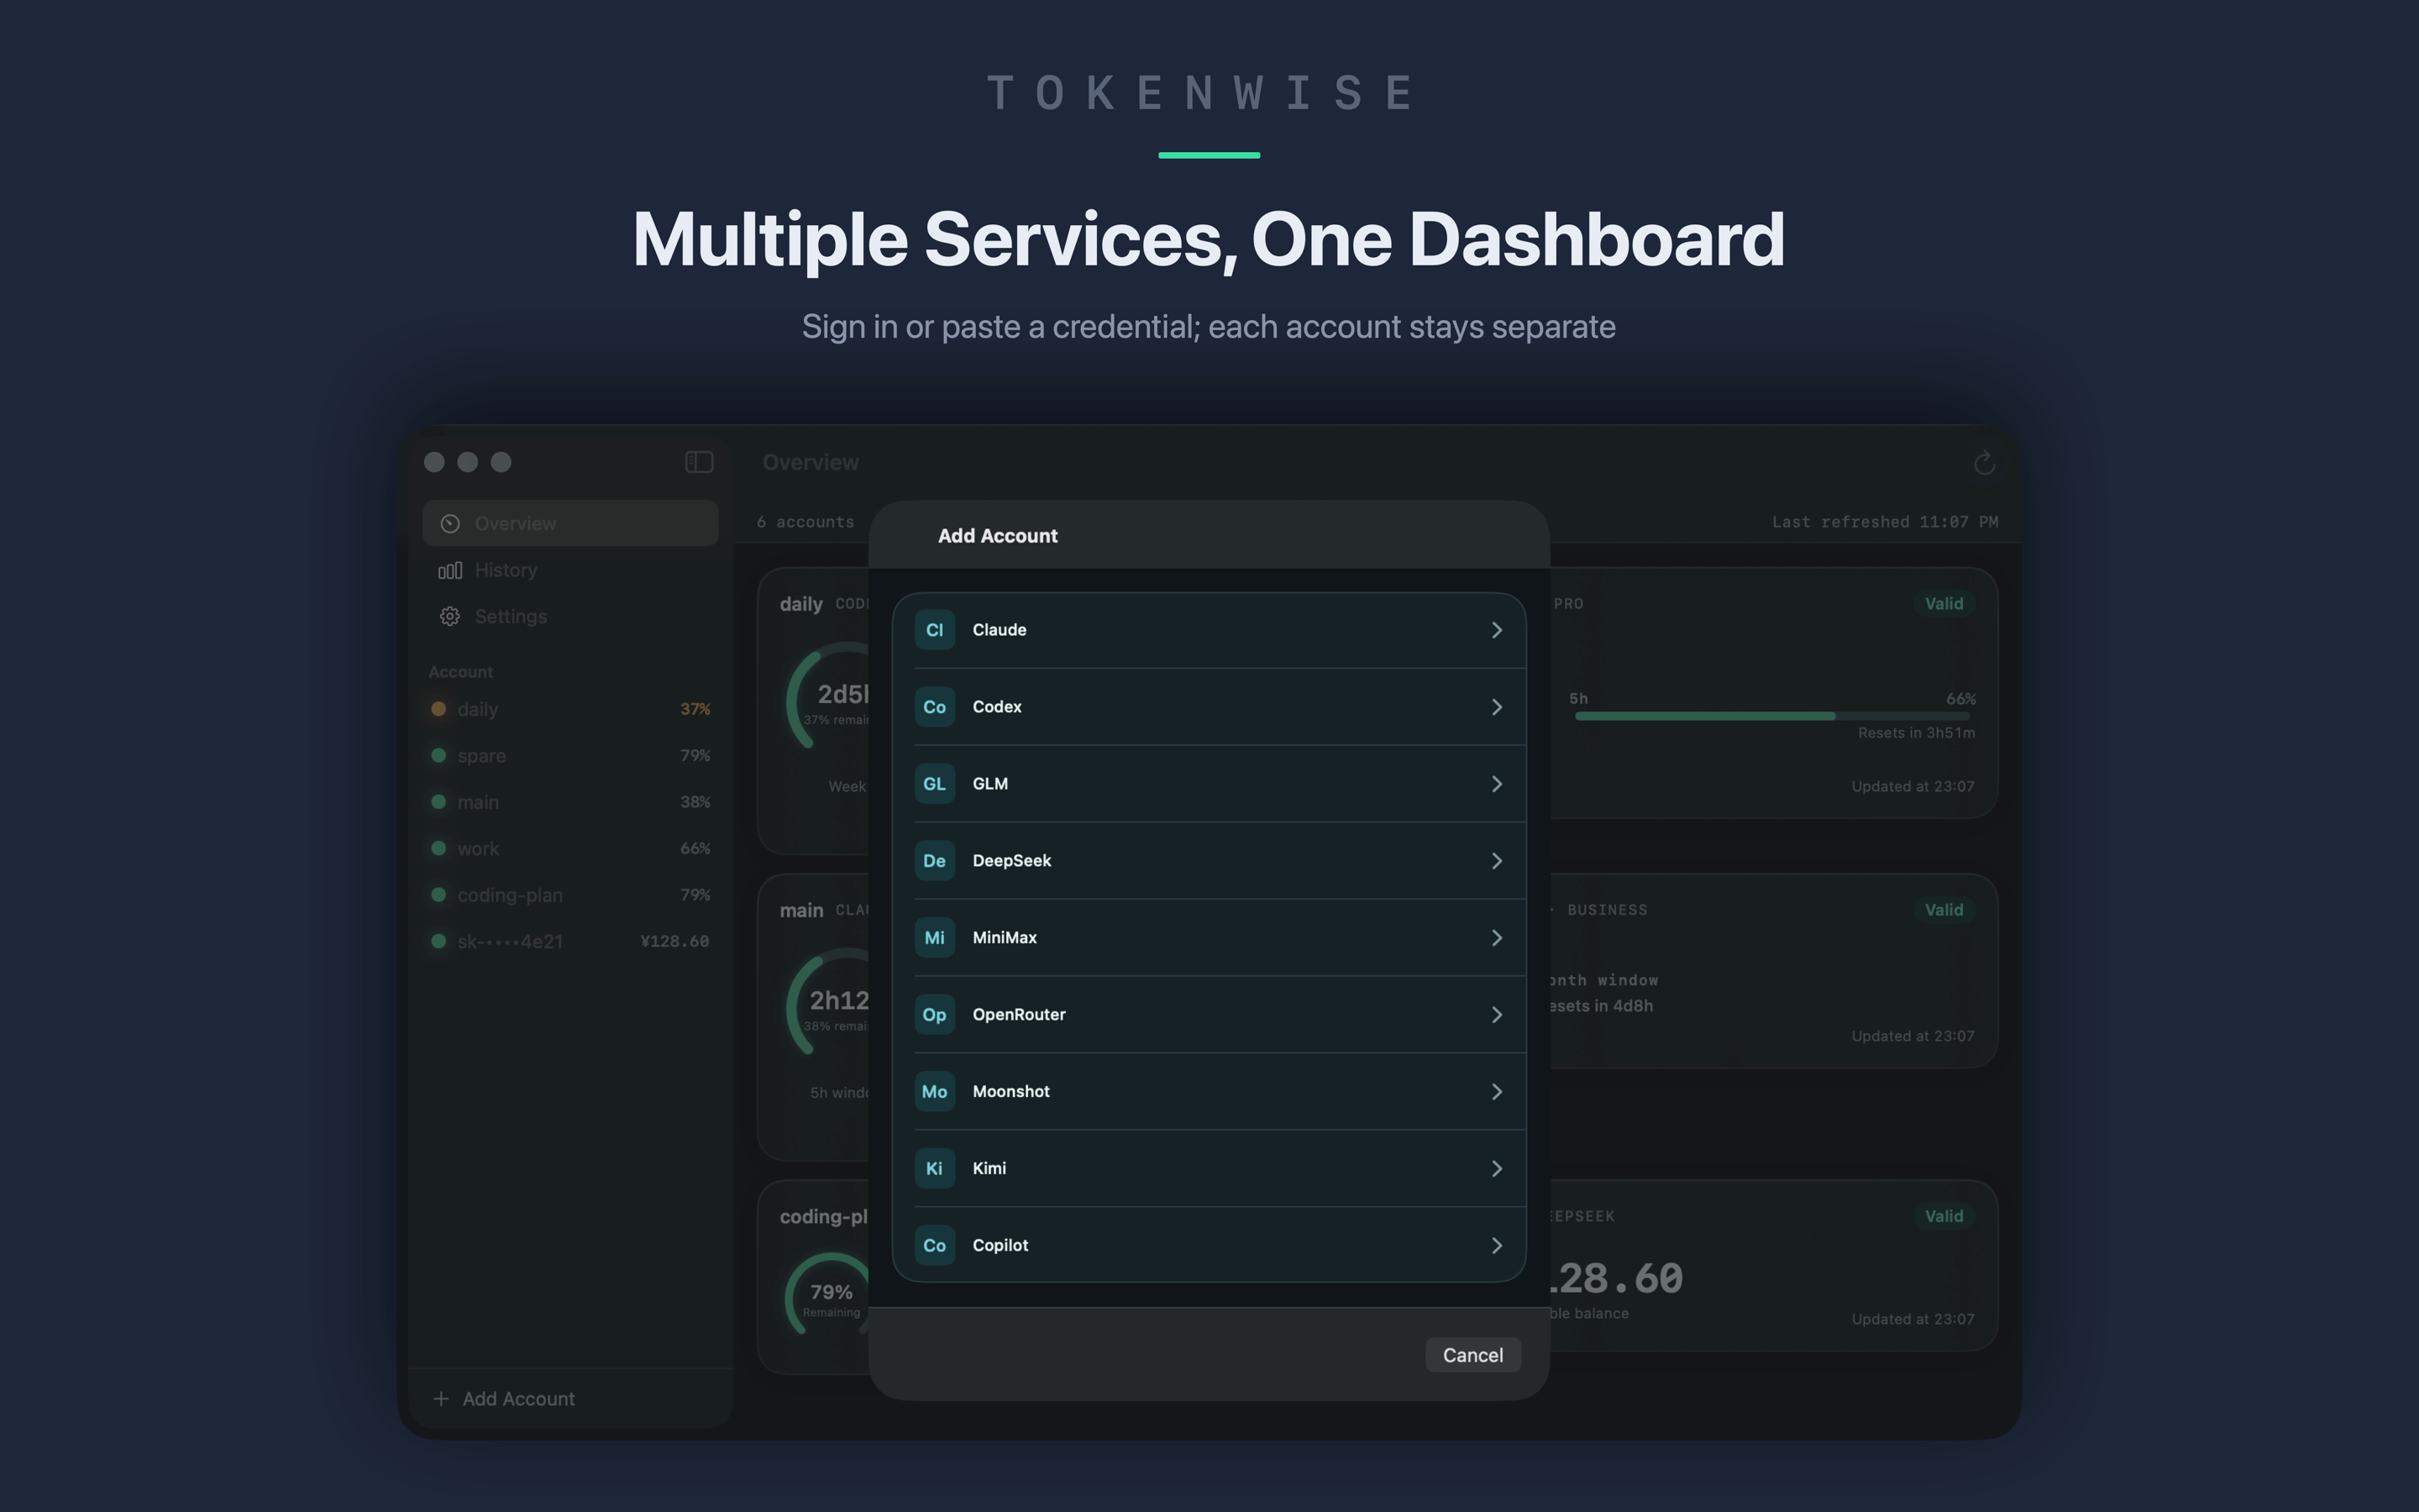Image resolution: width=2419 pixels, height=1512 pixels.
Task: Select the 'spare' account in sidebar
Action: (x=571, y=755)
